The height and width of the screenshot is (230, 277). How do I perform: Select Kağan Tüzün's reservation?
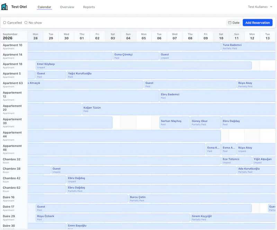pyautogui.click(x=179, y=109)
